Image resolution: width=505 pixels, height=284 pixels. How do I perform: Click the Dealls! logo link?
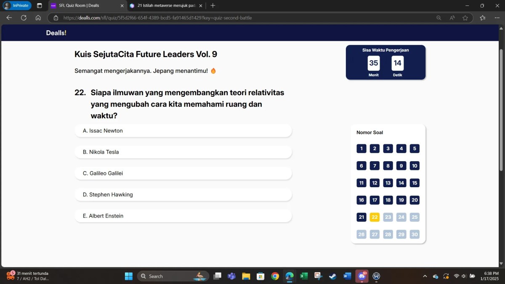[x=56, y=32]
